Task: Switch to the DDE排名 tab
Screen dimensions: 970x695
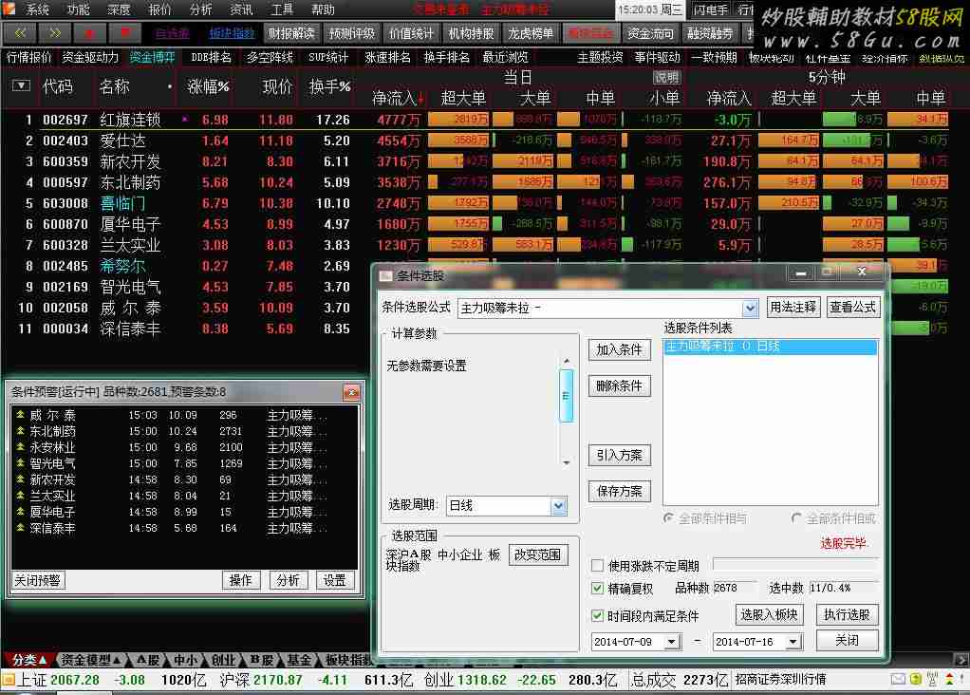Action: point(211,57)
